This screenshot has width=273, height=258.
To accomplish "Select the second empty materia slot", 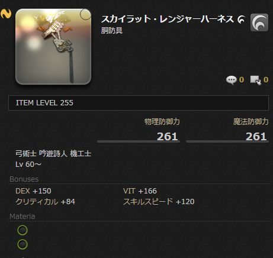I will click(23, 244).
